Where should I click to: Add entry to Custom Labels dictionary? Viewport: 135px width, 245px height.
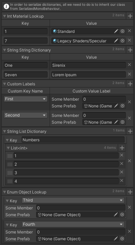tap(130, 84)
